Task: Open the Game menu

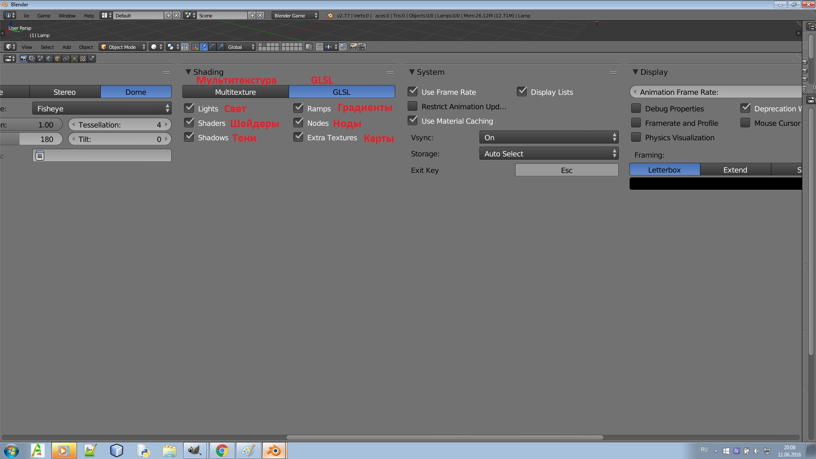Action: (44, 16)
